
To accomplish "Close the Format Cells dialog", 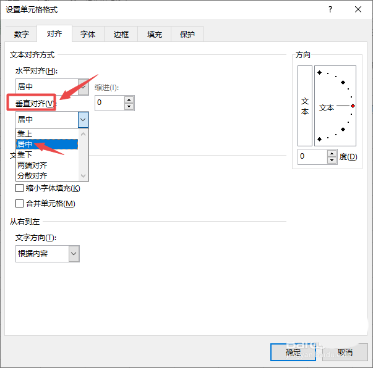I will 359,9.
